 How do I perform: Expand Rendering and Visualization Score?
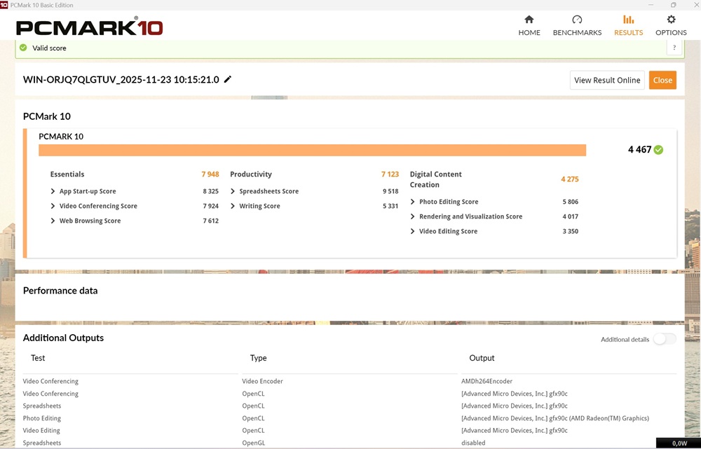click(x=413, y=216)
